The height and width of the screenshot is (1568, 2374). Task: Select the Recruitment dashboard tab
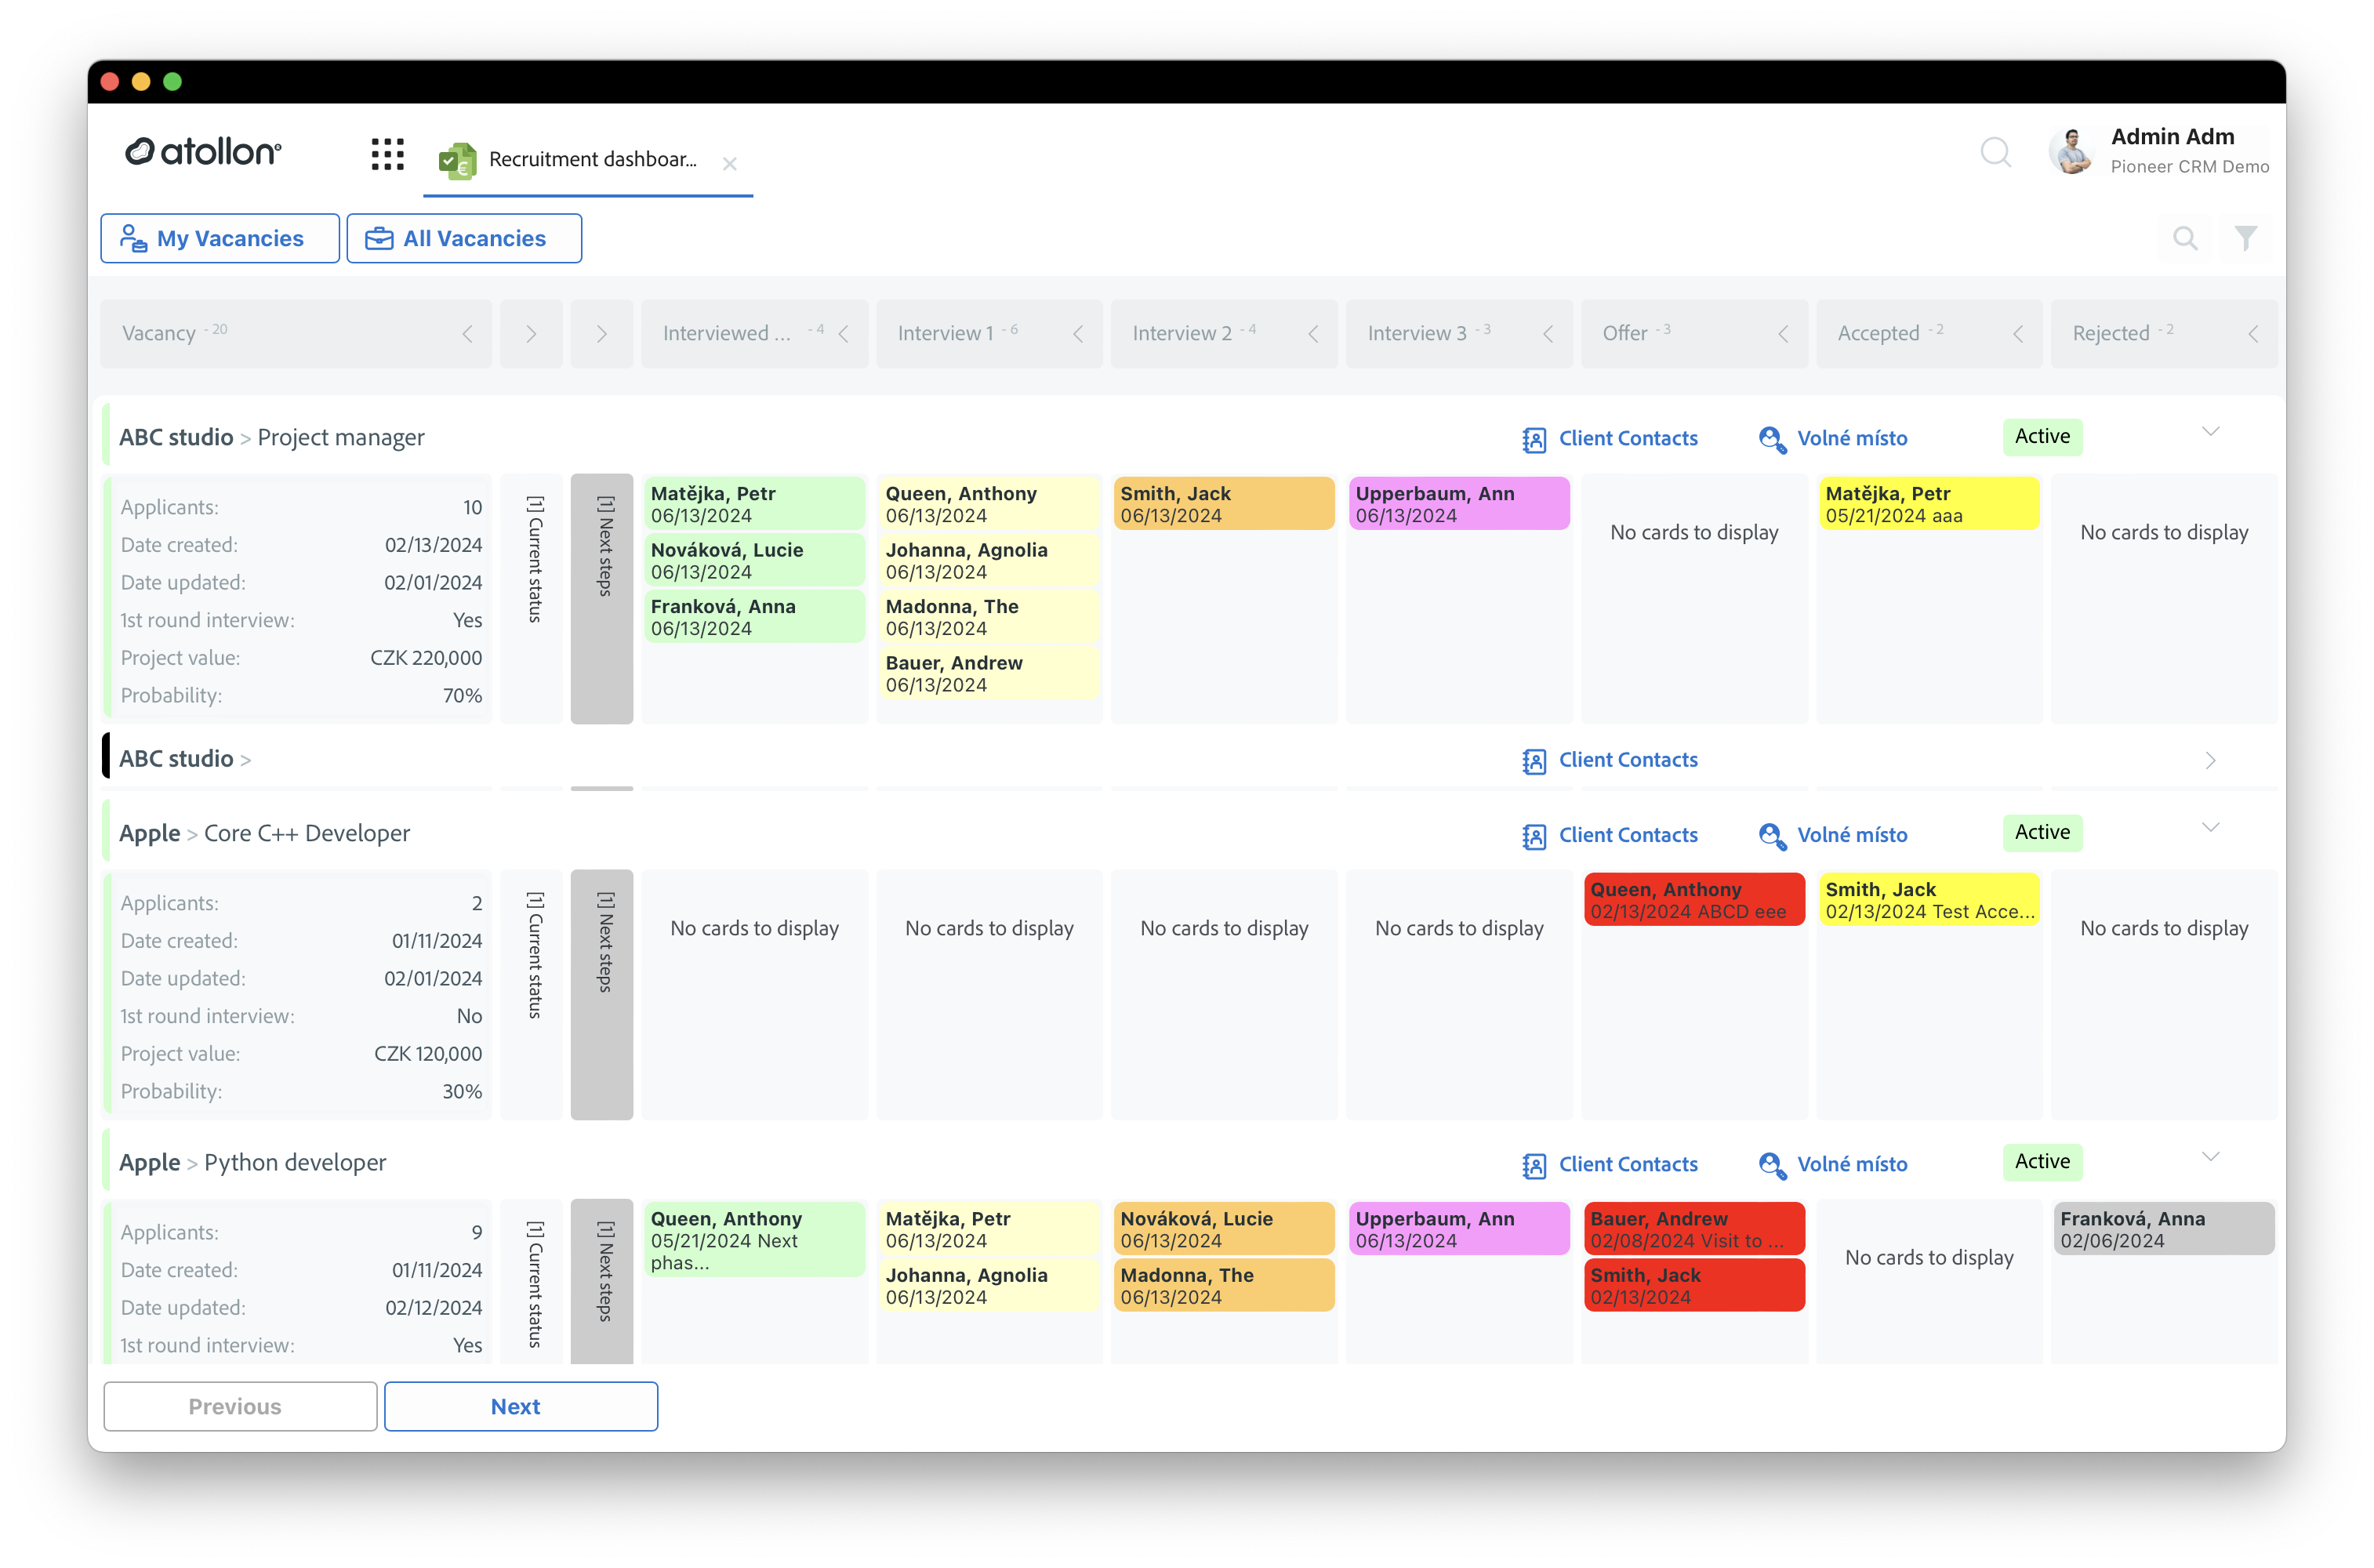point(592,158)
